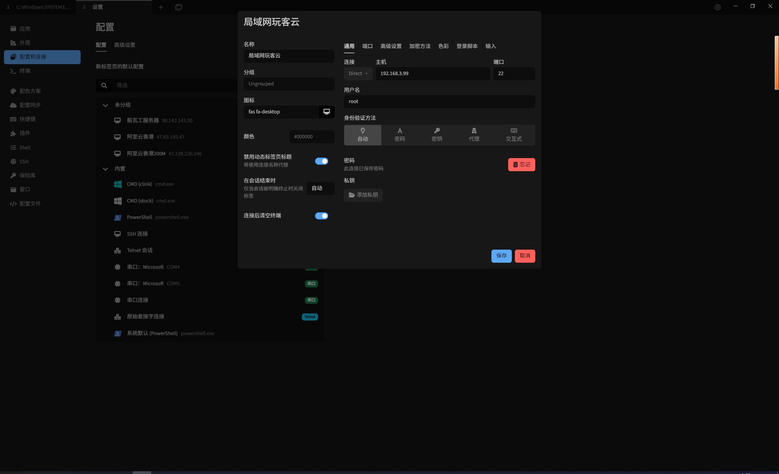Switch to the 输入 tab
Image resolution: width=779 pixels, height=474 pixels.
click(x=491, y=46)
